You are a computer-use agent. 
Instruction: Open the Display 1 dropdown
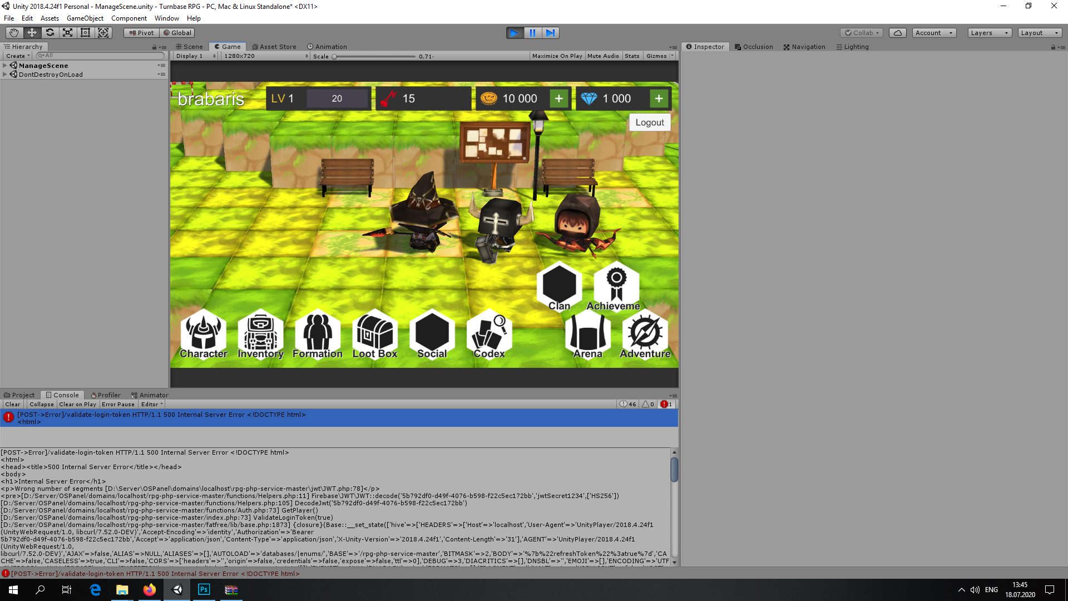[195, 56]
